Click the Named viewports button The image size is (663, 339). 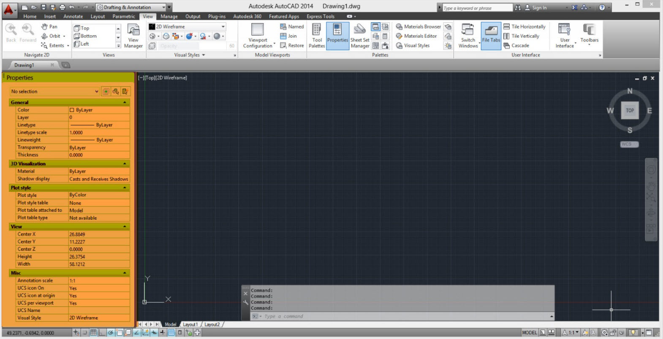pos(292,27)
